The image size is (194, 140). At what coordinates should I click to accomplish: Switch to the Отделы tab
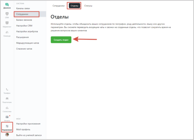[74, 6]
